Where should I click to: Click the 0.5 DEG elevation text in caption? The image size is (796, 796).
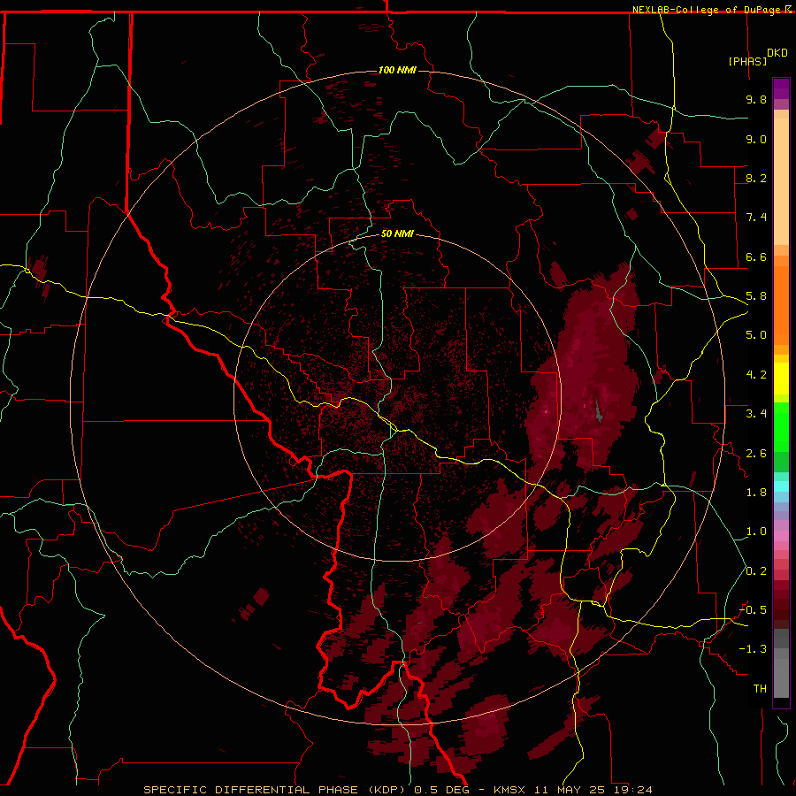pyautogui.click(x=441, y=790)
